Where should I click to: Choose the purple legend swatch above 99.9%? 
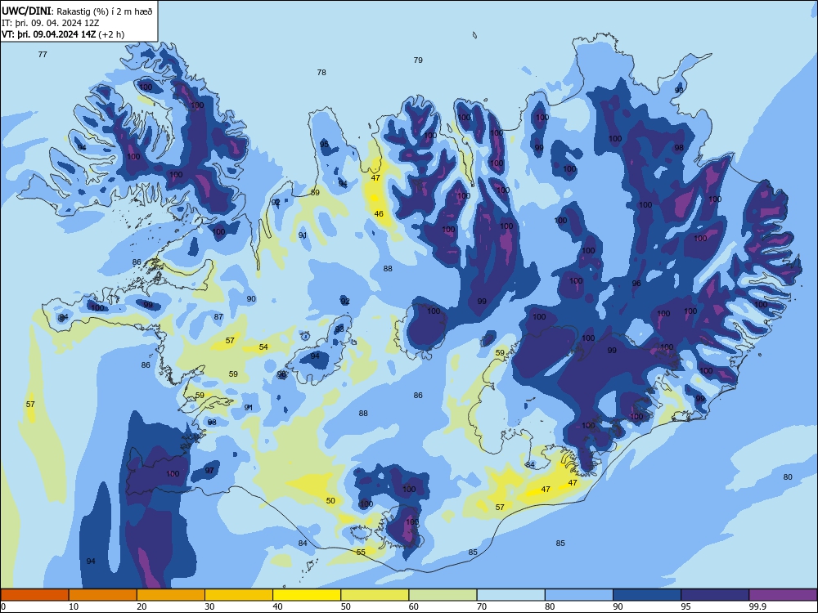(x=783, y=595)
